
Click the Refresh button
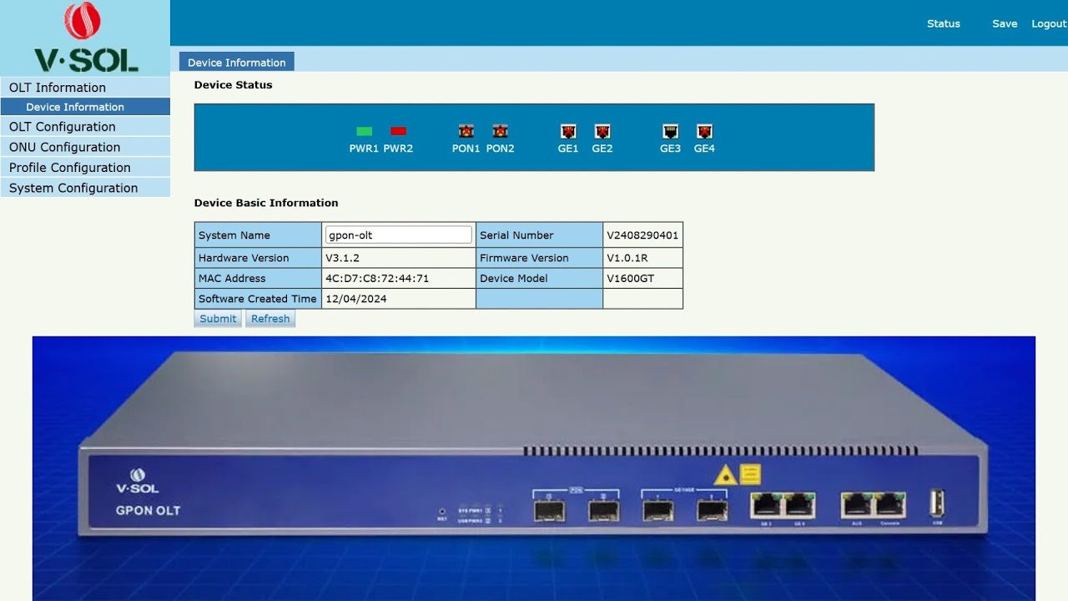click(270, 319)
